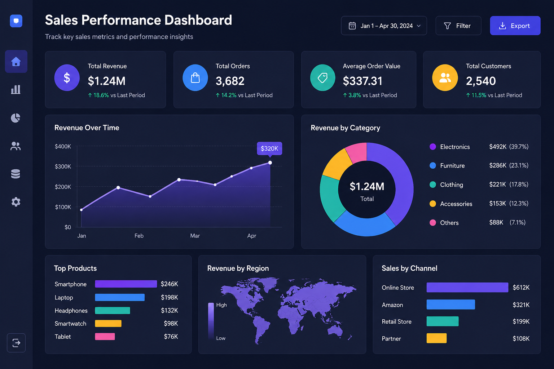Click the $337.31 Average Order Value
Screen dimensions: 554x369
(362, 81)
